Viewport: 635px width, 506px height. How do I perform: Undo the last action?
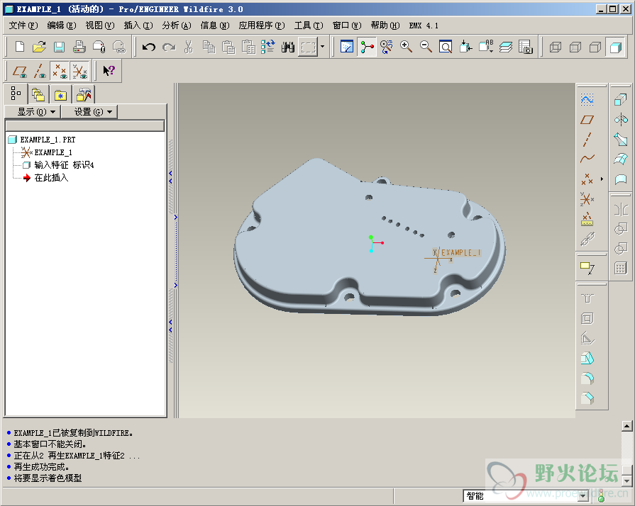[148, 47]
